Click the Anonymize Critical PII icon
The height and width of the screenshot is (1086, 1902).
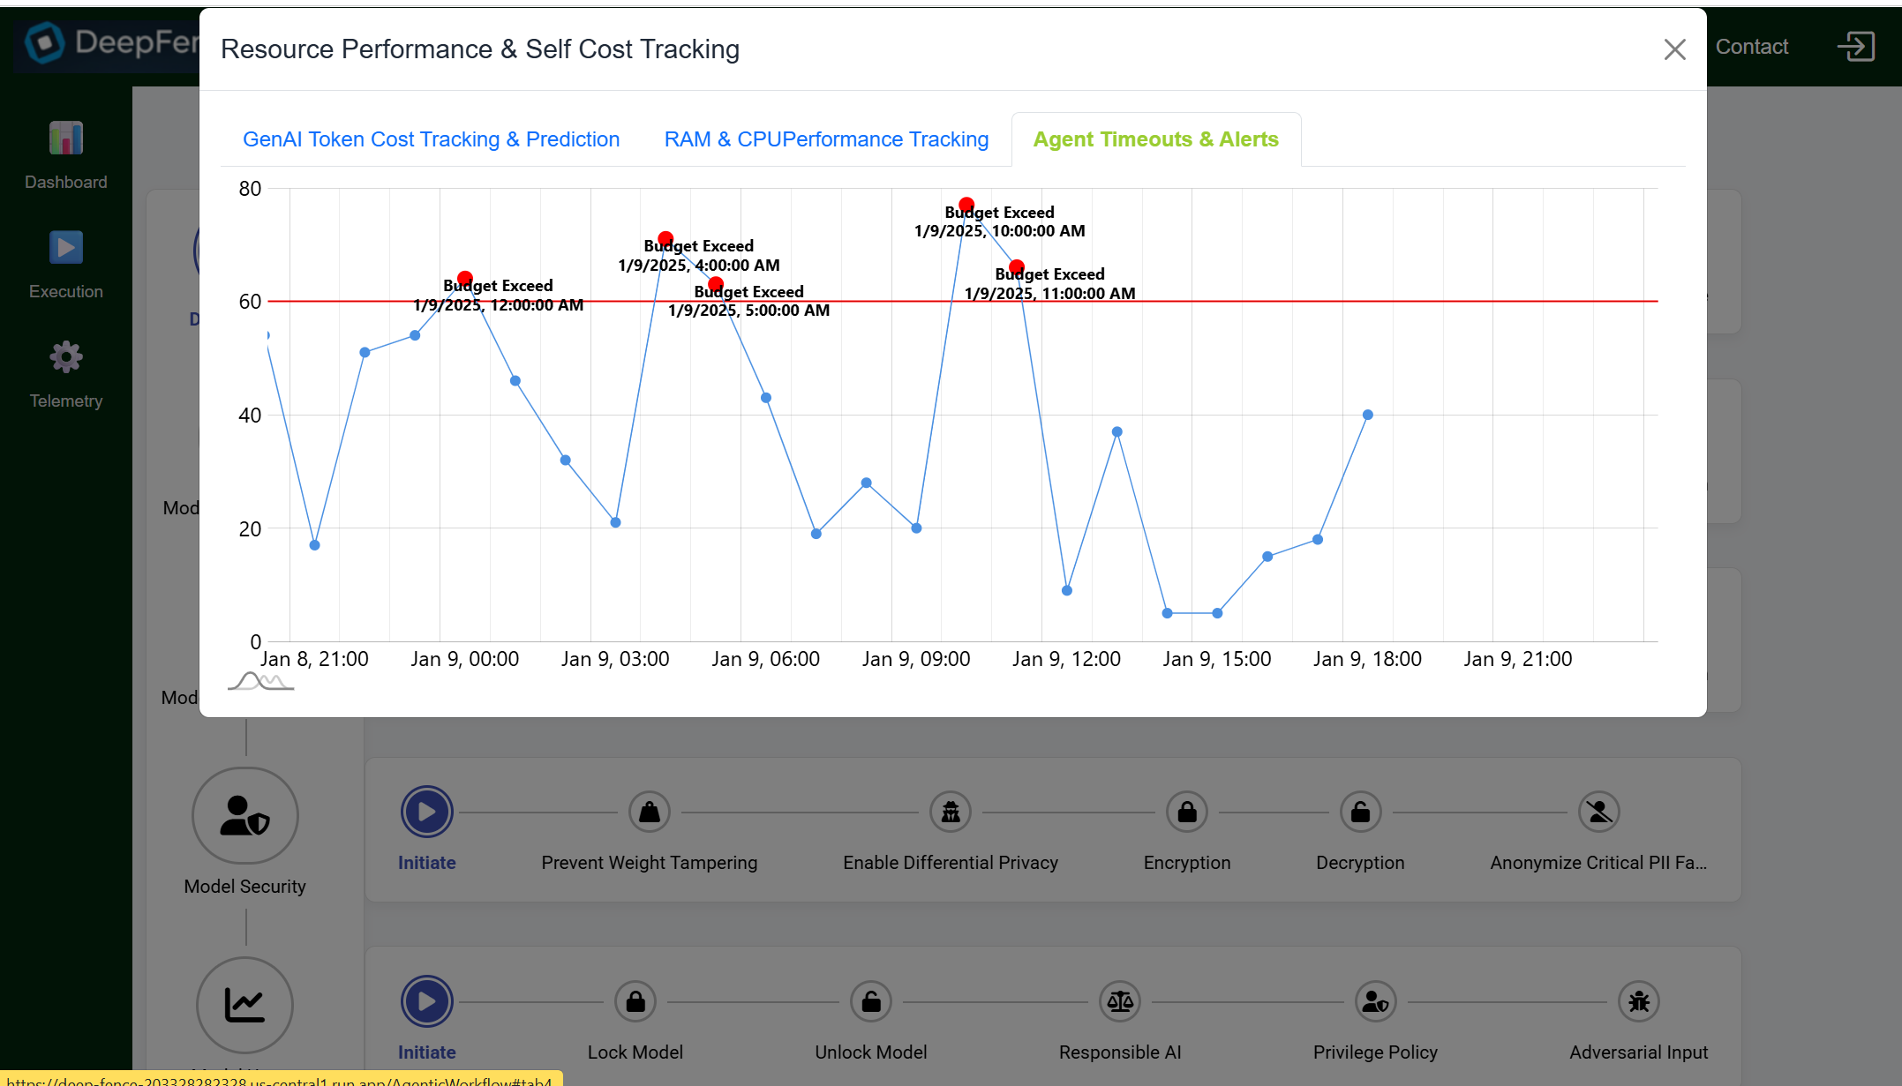tap(1598, 812)
